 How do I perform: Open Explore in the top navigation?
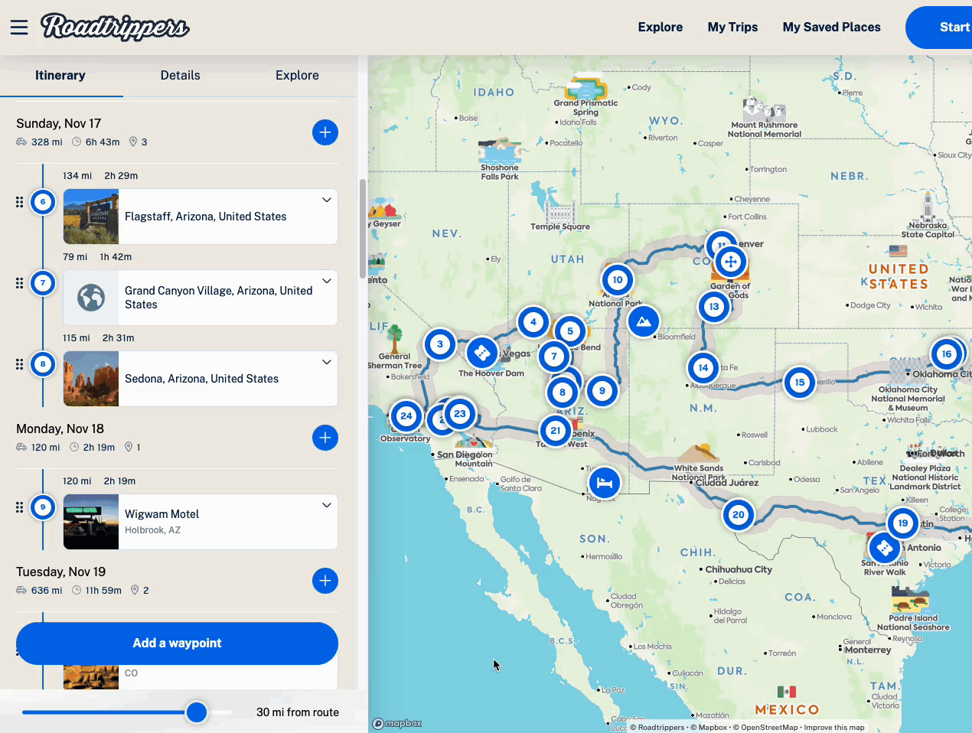tap(661, 28)
